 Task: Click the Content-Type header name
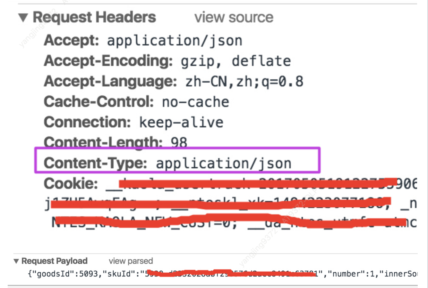click(95, 163)
